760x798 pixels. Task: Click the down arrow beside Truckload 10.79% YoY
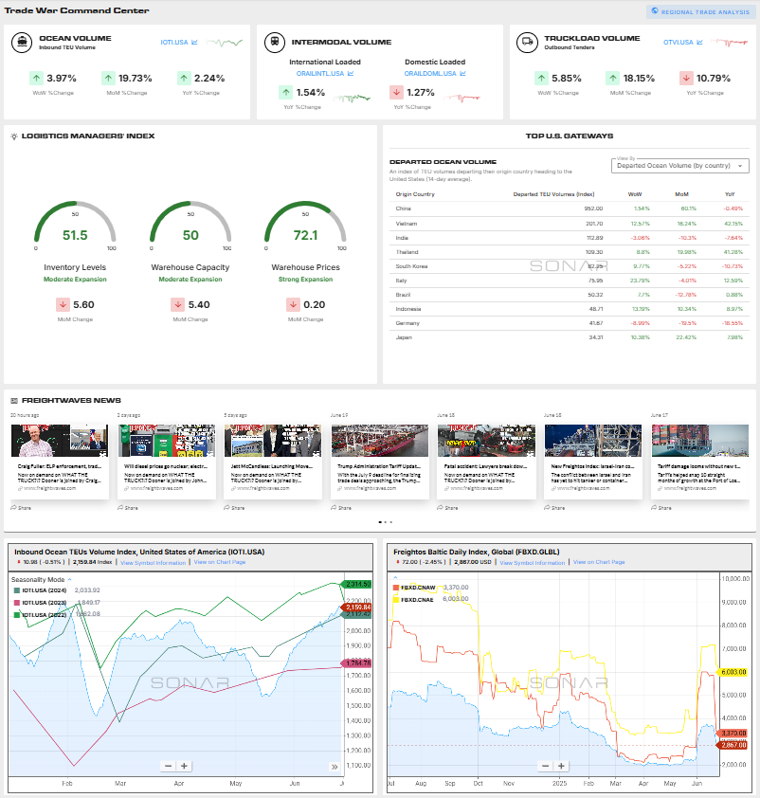click(x=686, y=79)
